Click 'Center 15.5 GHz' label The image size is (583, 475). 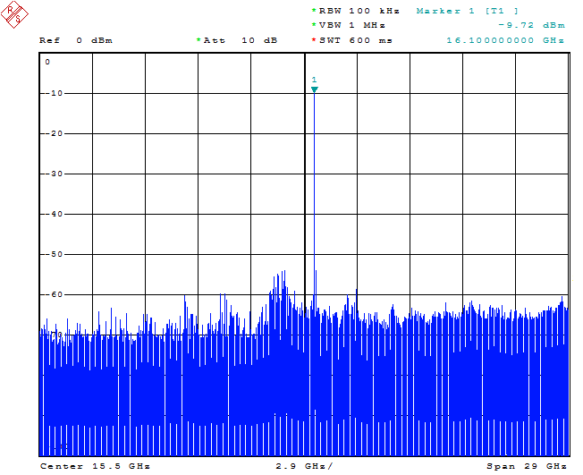[x=95, y=466]
